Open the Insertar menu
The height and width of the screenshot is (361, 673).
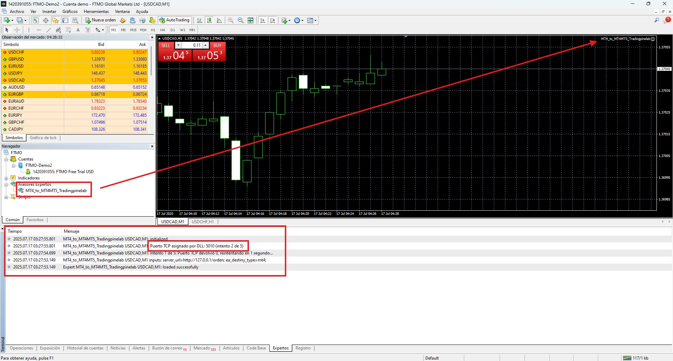click(49, 11)
